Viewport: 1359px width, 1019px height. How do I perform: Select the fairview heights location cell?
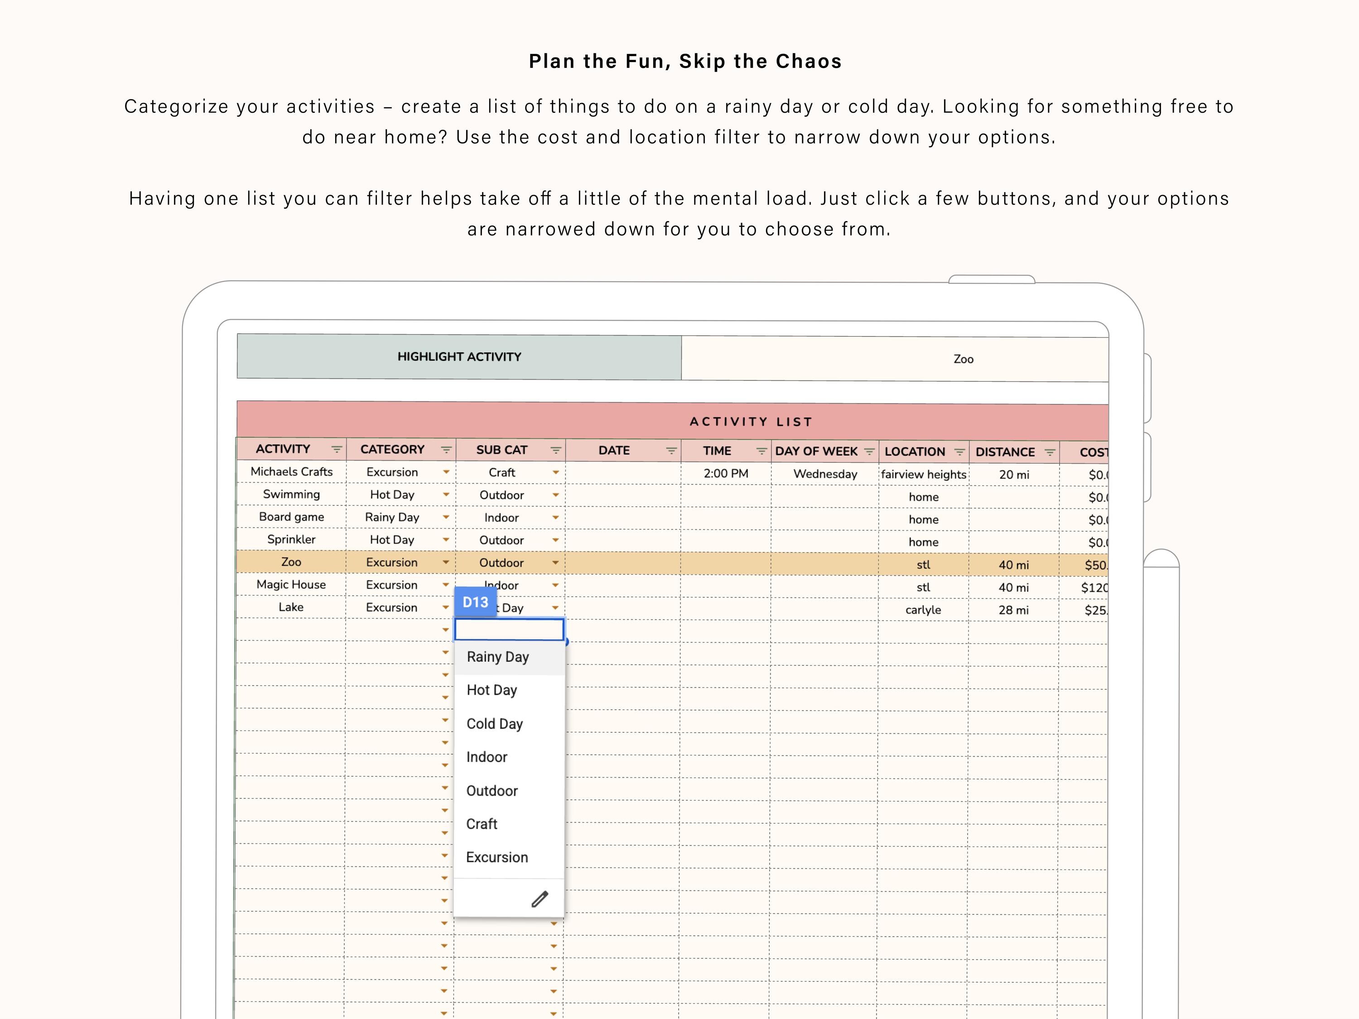(923, 475)
